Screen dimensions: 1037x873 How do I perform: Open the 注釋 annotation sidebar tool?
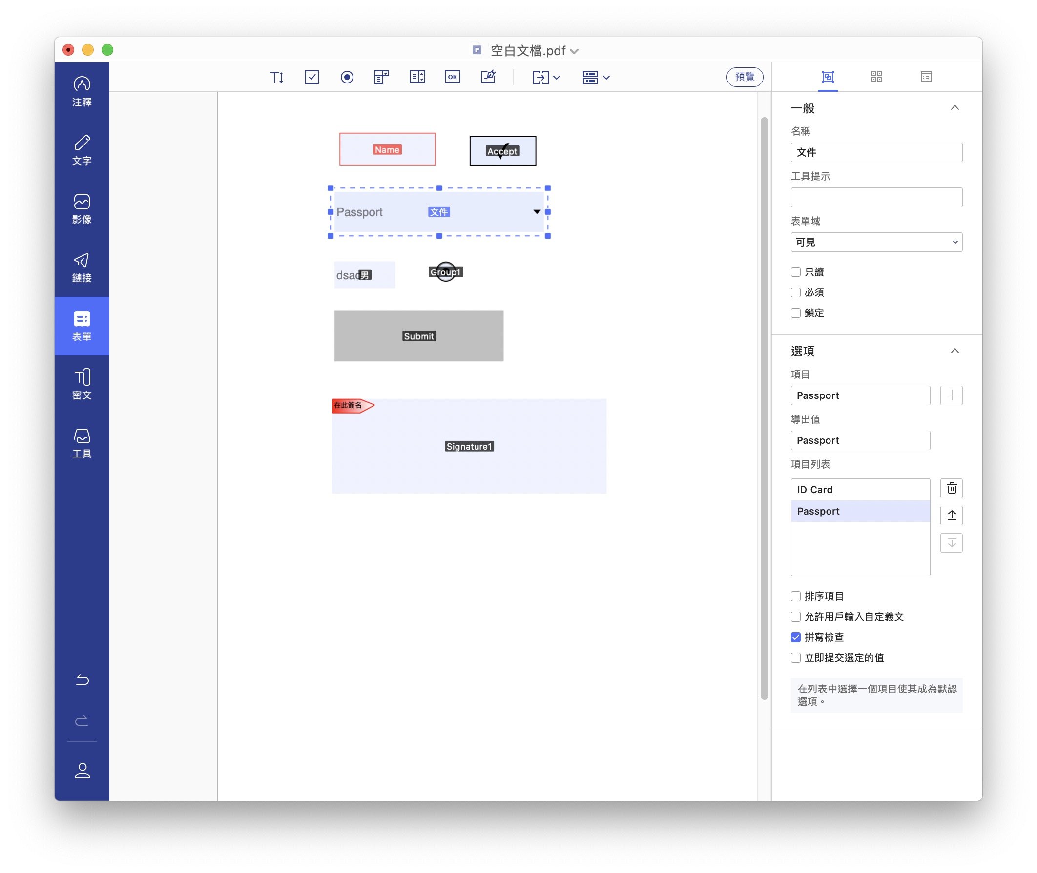point(82,92)
